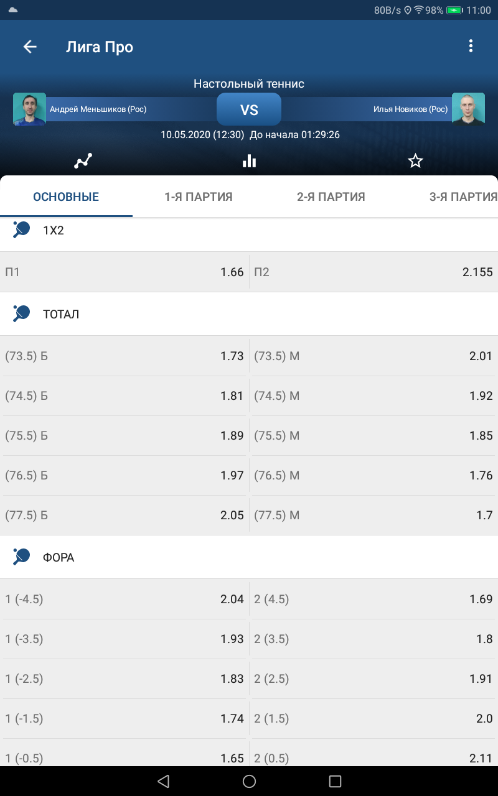
Task: Collapse the ФОРА section header
Action: pos(249,557)
